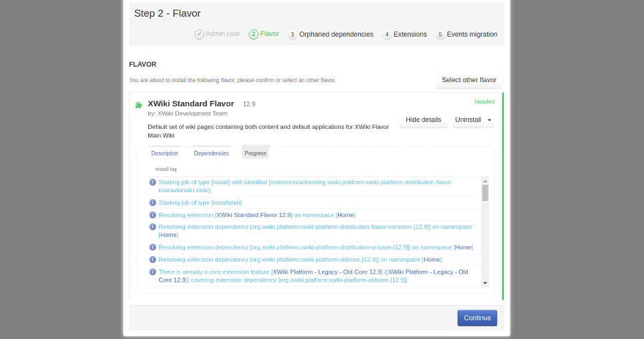Click info icon beside flavor-common dependency entry

[x=152, y=227]
